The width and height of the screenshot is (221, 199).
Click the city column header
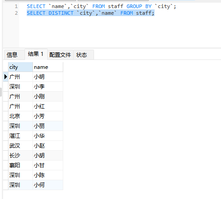tap(20, 67)
